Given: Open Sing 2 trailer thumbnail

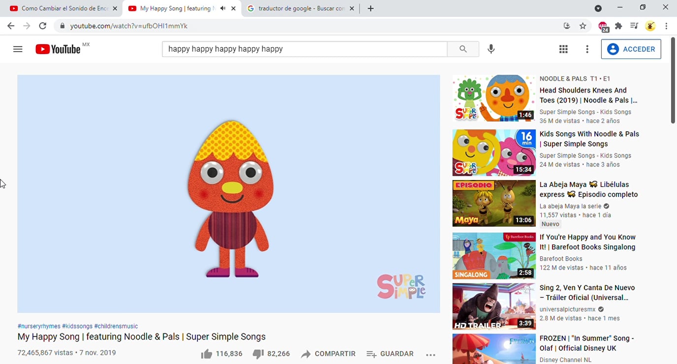Looking at the screenshot, I should pyautogui.click(x=494, y=306).
